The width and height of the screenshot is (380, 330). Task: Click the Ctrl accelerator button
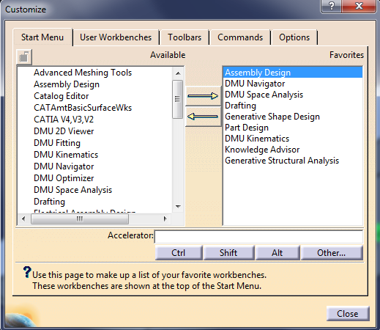point(179,253)
